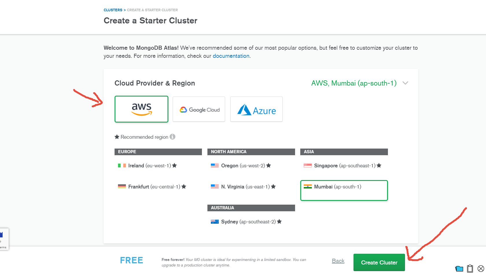Viewport: 486px width, 274px height.
Task: Click the Create Cluster button
Action: click(x=379, y=262)
